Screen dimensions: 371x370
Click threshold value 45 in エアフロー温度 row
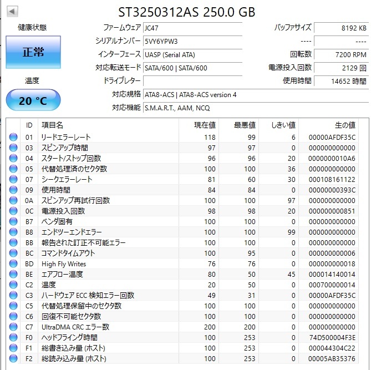pyautogui.click(x=292, y=275)
